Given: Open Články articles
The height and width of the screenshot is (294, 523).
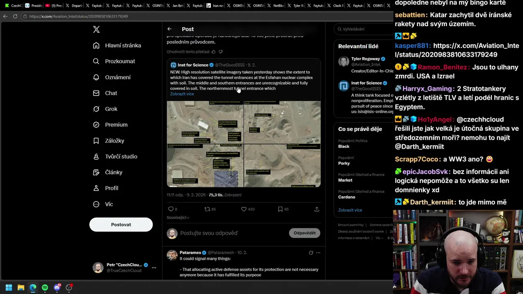Looking at the screenshot, I should 108,172.
